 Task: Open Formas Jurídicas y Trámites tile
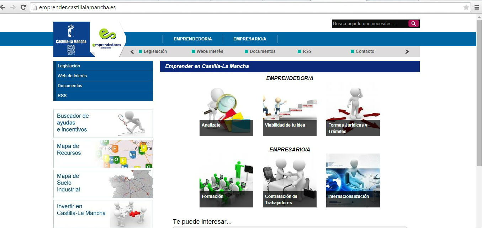click(353, 112)
